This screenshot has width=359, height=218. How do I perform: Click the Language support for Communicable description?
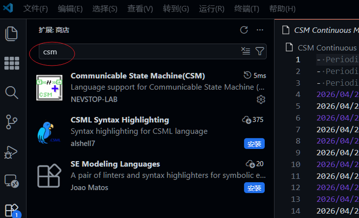(168, 87)
